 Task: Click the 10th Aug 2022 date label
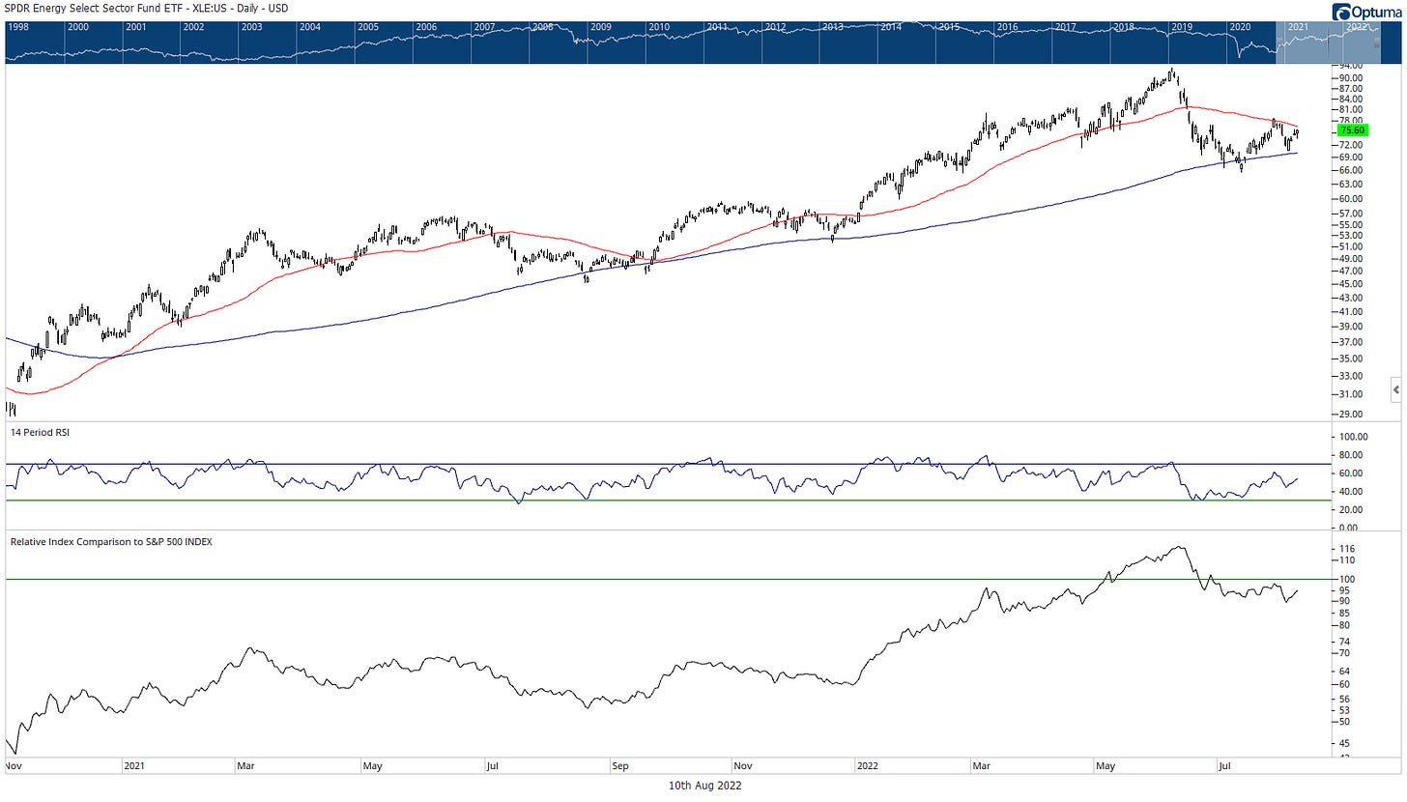(x=704, y=786)
